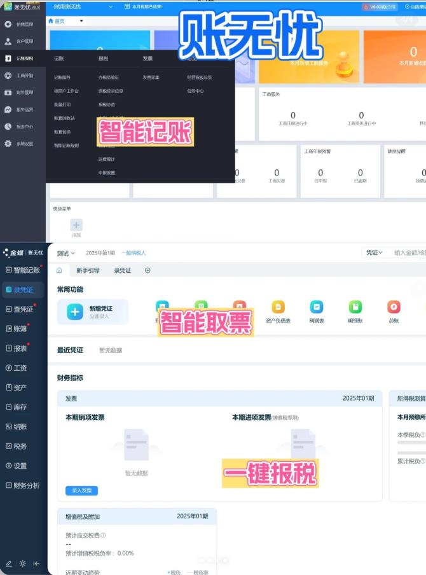Click the 明细账 ledger detail icon
426x575 pixels.
tap(355, 308)
